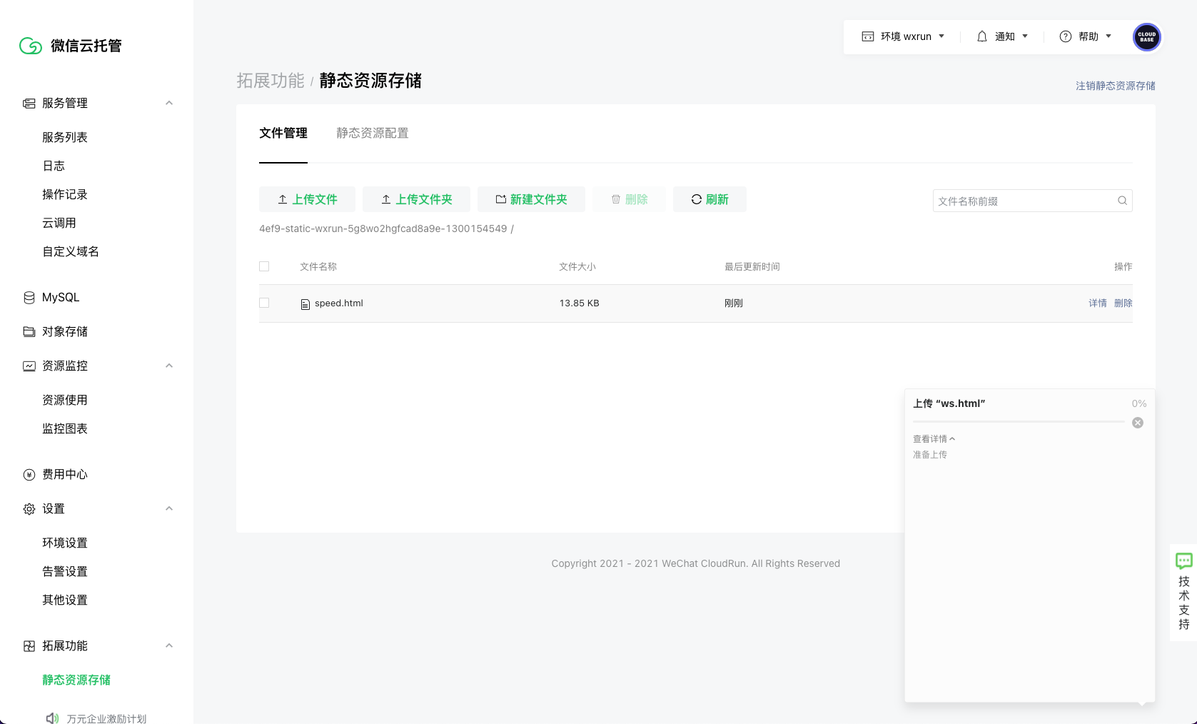Click the WeChat CloudRun logo icon

click(31, 46)
